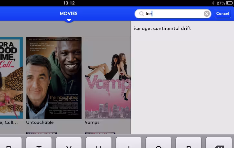Tap the battery indicator icon
This screenshot has height=148, width=234.
click(x=229, y=3)
